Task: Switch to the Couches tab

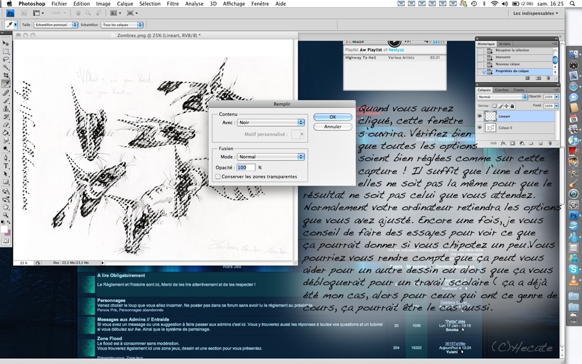Action: point(501,90)
